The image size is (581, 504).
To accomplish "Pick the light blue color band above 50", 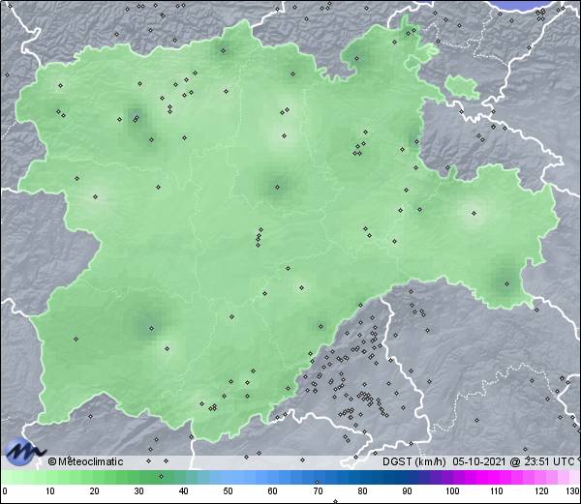I will 228,477.
